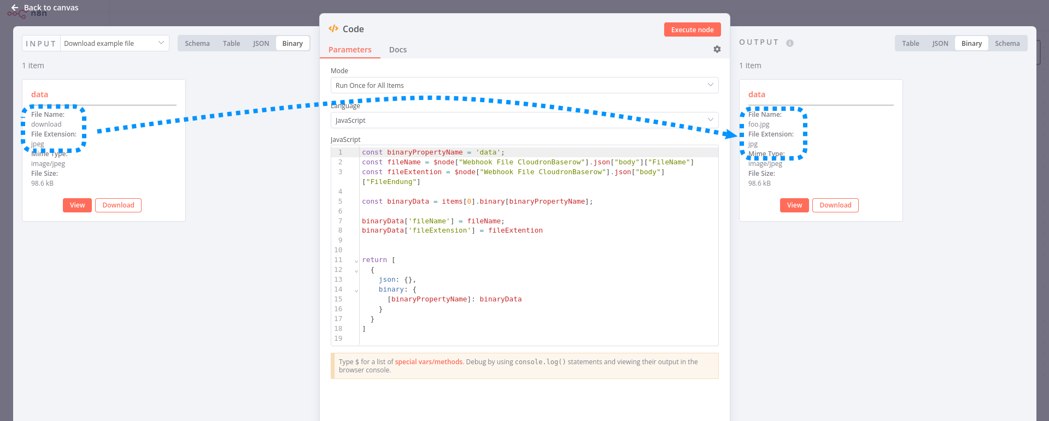Select the Parameters tab
The width and height of the screenshot is (1049, 421).
pyautogui.click(x=350, y=50)
